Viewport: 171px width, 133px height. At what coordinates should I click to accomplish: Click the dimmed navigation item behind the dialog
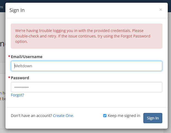2,7
